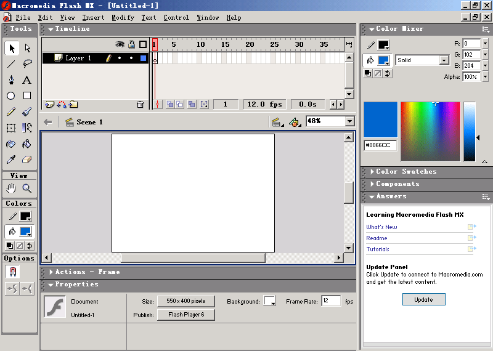
Task: Open the Control menu
Action: (x=176, y=18)
